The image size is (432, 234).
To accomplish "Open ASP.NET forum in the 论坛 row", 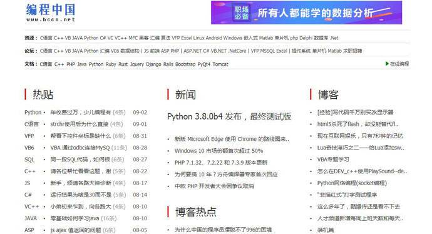I will (192, 51).
